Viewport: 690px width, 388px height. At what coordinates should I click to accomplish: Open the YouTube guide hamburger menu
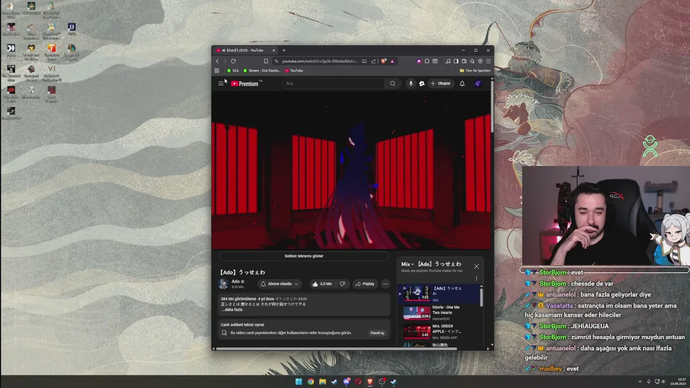[x=220, y=84]
